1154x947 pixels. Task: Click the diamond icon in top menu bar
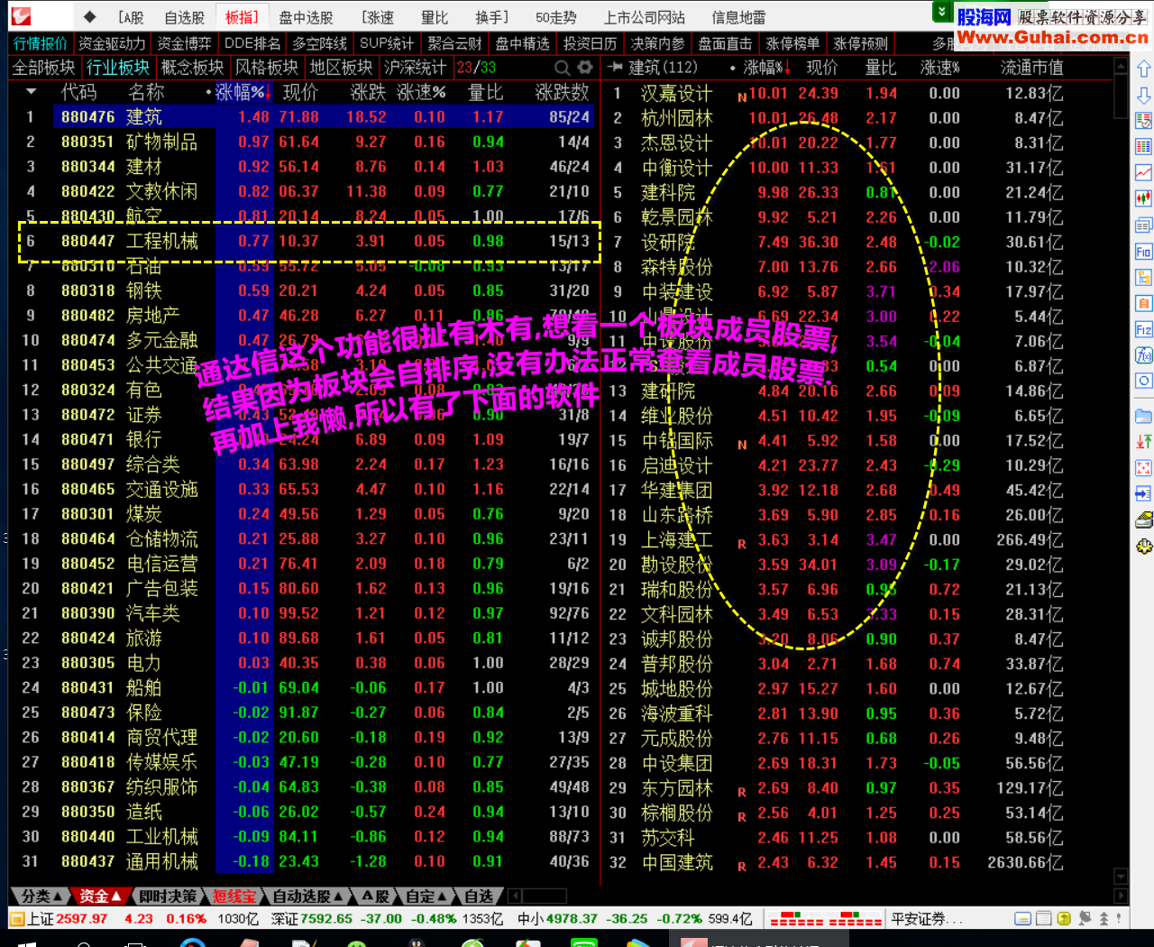(x=88, y=17)
